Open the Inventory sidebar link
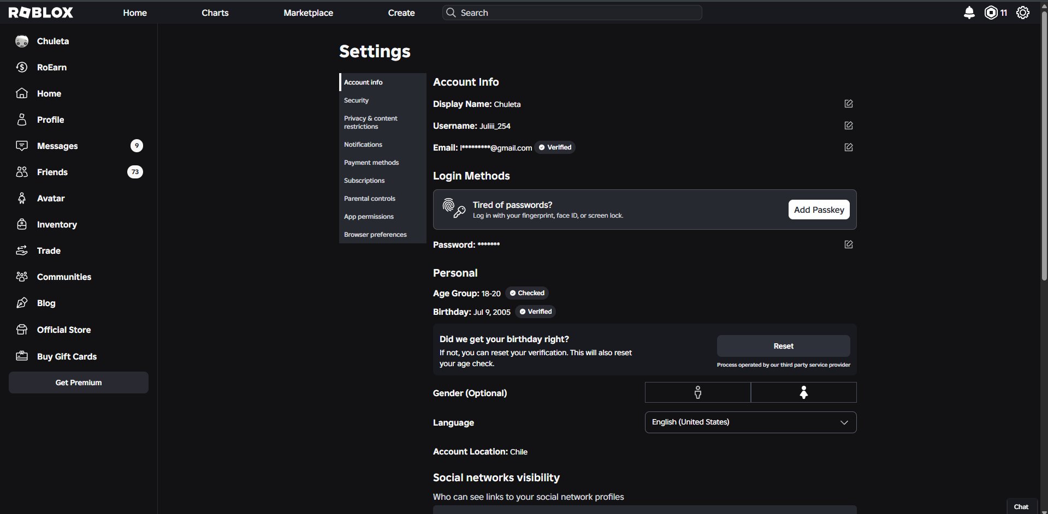 (57, 225)
